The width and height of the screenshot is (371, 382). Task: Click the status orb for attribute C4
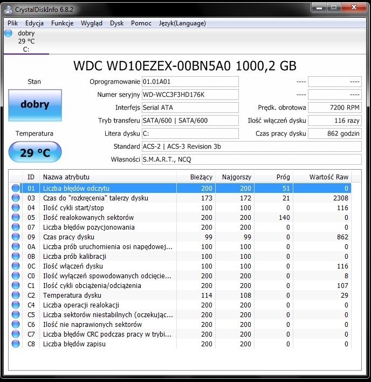[x=16, y=305]
